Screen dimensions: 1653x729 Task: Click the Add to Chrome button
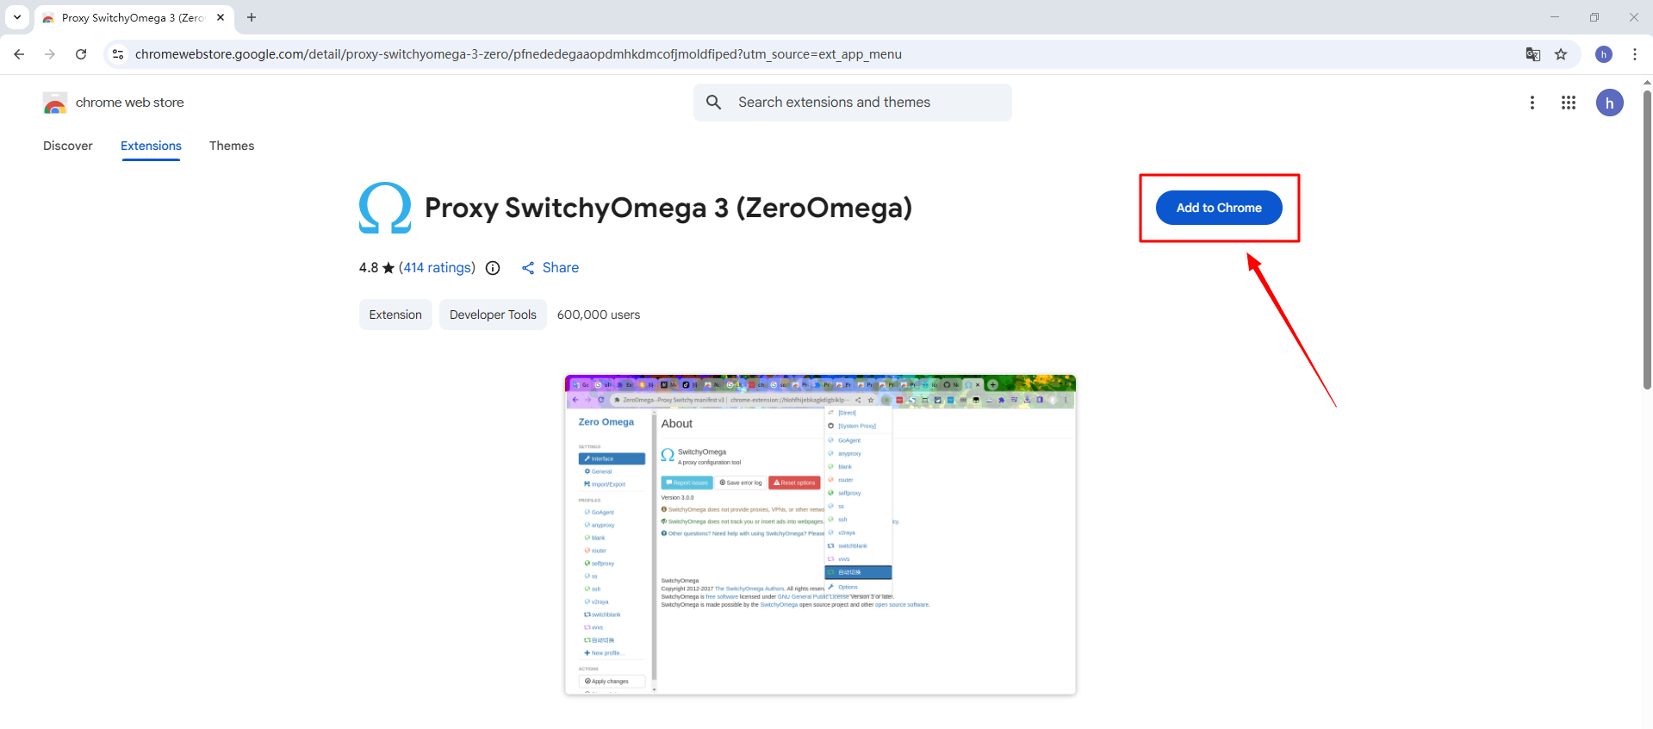[1218, 208]
